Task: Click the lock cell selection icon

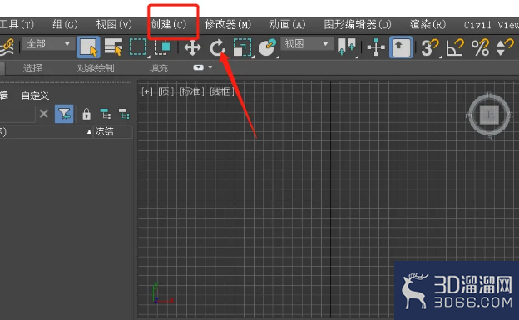Action: [x=86, y=114]
